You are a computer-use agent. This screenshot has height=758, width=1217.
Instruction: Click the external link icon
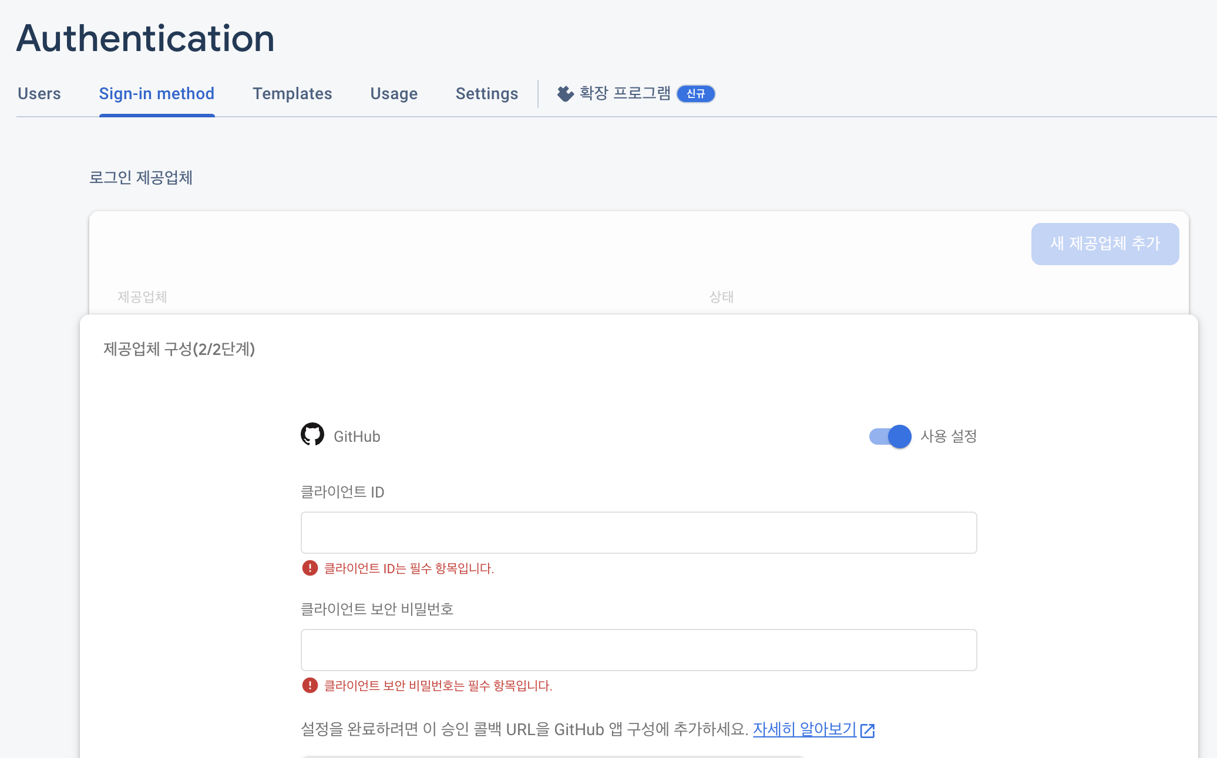(x=868, y=730)
